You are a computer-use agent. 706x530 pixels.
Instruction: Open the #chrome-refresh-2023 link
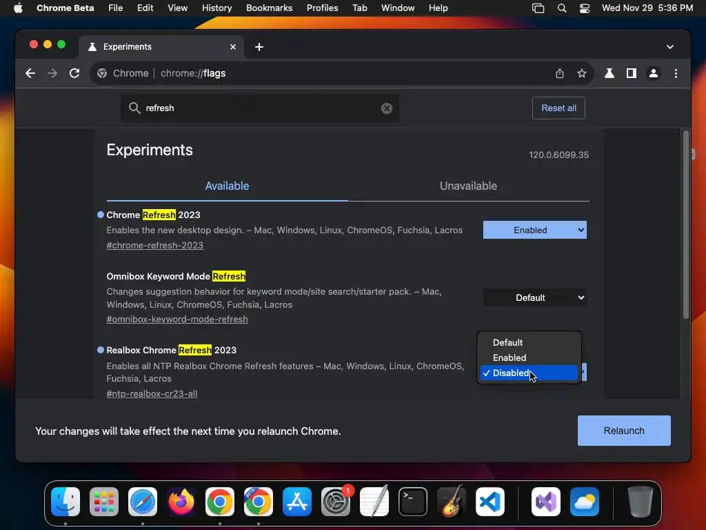[155, 245]
